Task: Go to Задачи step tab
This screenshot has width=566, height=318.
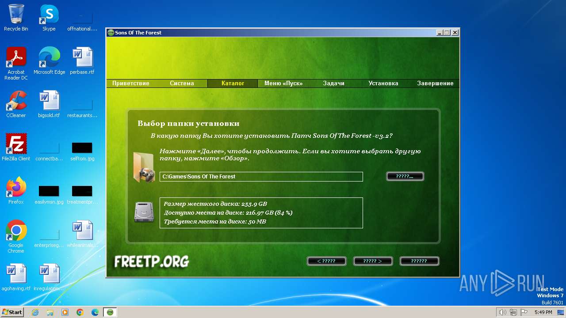Action: pos(333,83)
